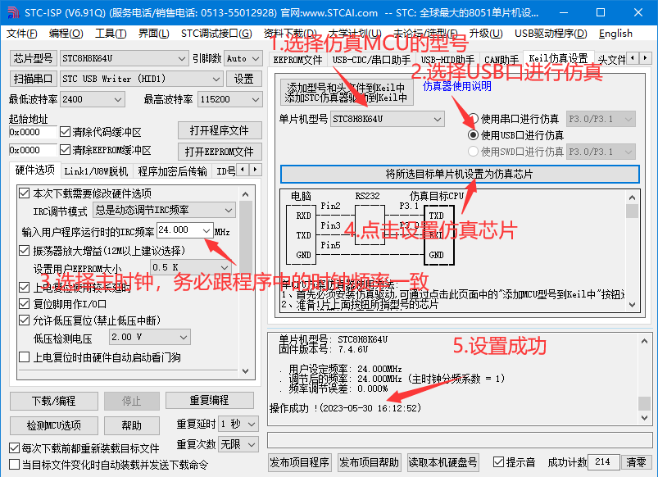Click 扫描串口 button

pyautogui.click(x=33, y=79)
